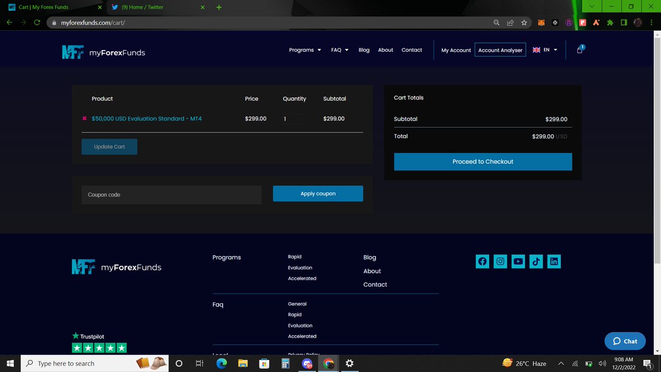Open the Chrome three-dot menu

[x=653, y=23]
